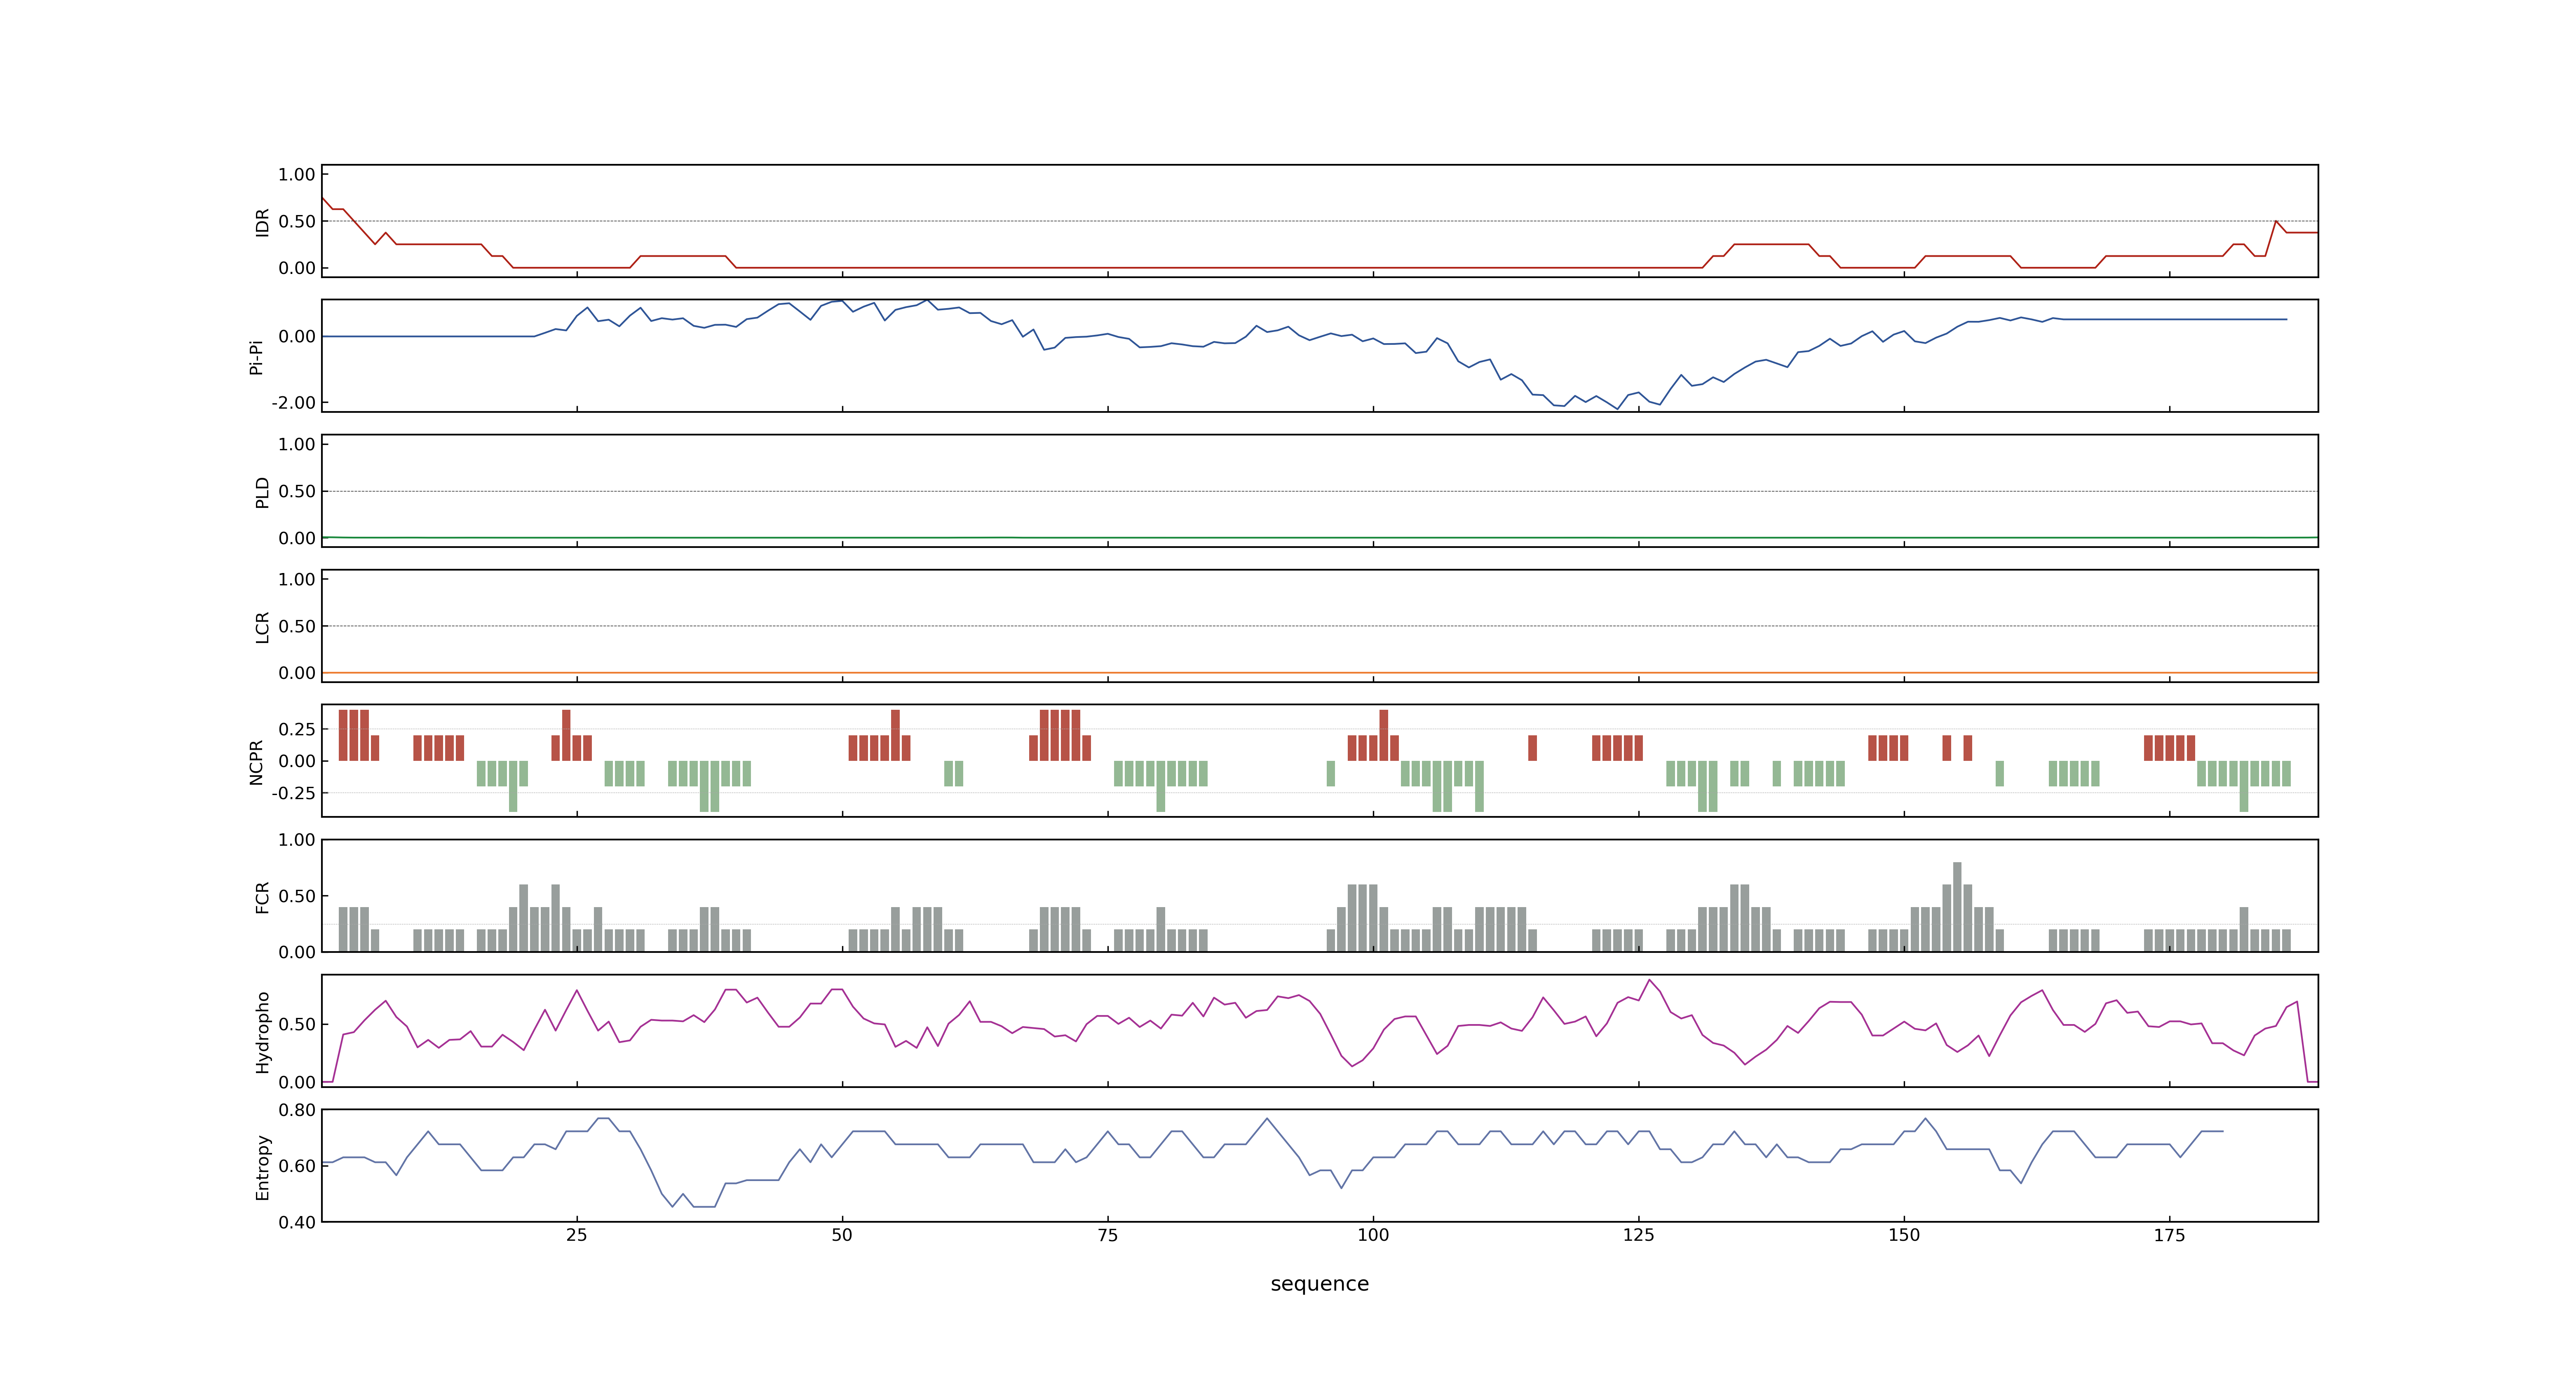Click x-axis tick label 150
2576x1373 pixels.
point(1904,1235)
